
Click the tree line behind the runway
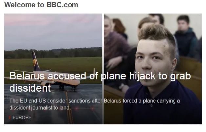point(53,53)
